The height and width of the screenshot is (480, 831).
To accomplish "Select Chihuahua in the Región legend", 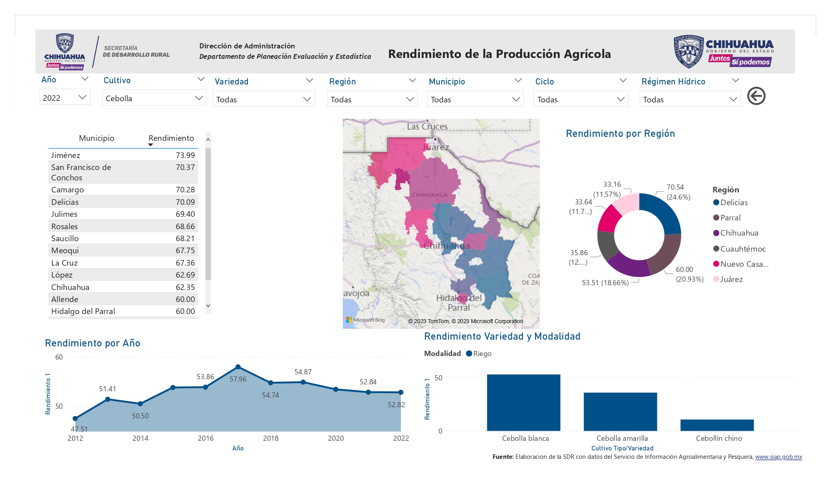I will (x=736, y=233).
